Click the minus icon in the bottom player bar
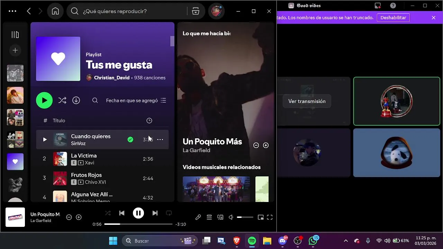 [x=69, y=217]
